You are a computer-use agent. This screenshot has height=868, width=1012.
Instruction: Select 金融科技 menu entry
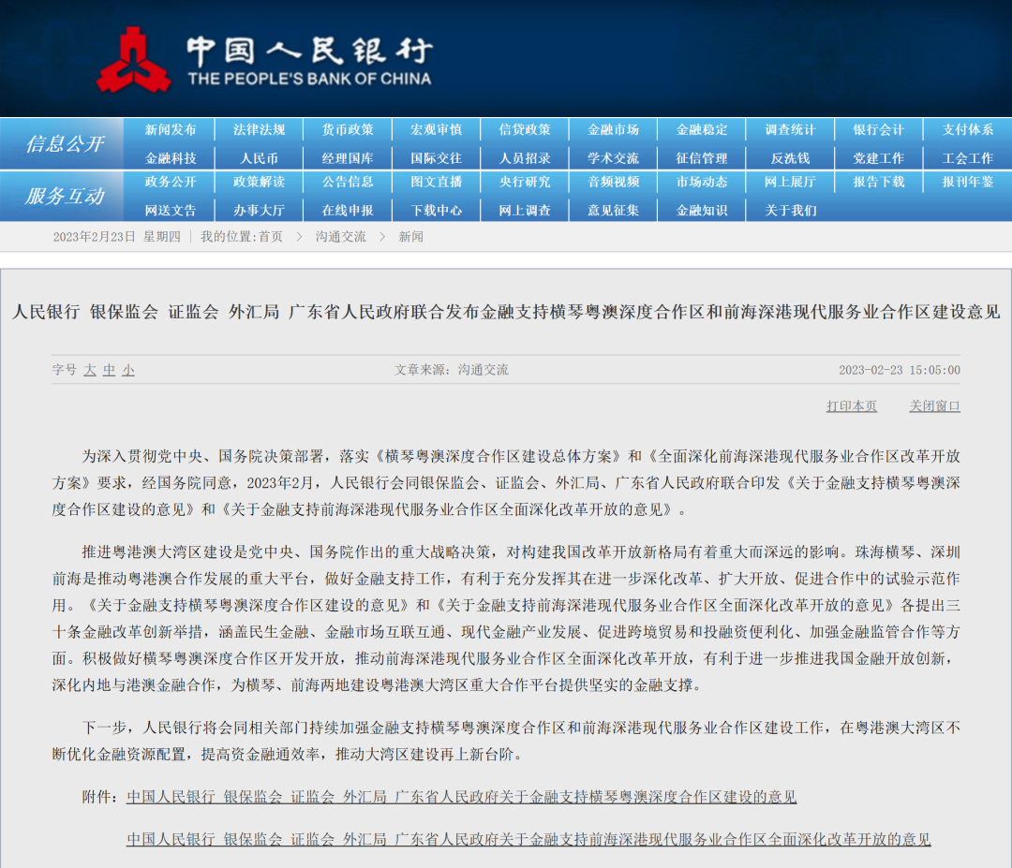(171, 158)
